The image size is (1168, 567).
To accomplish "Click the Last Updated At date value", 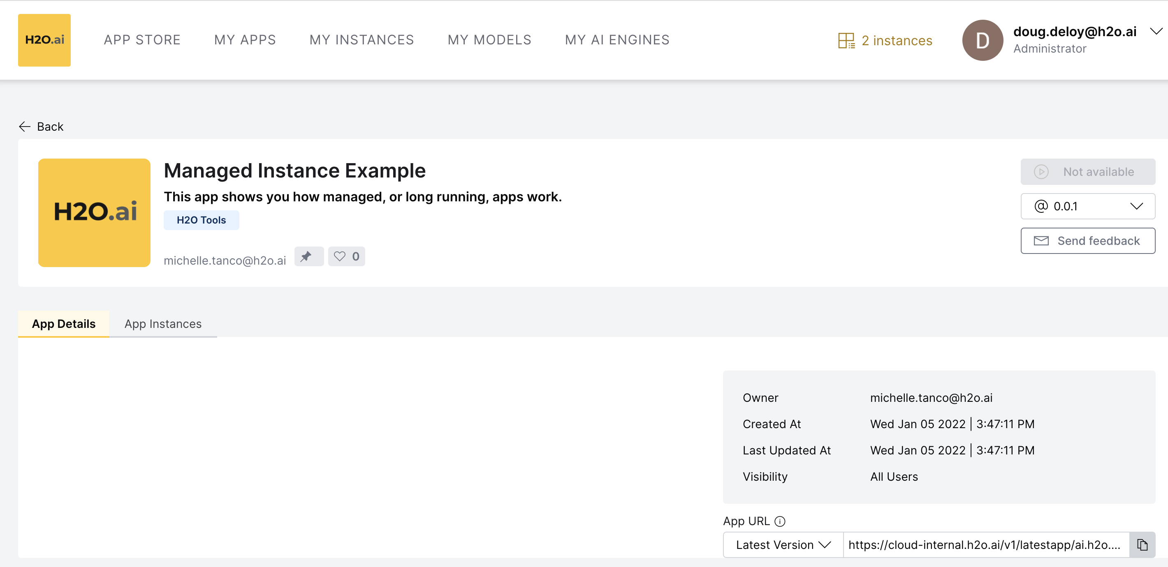I will click(x=952, y=450).
